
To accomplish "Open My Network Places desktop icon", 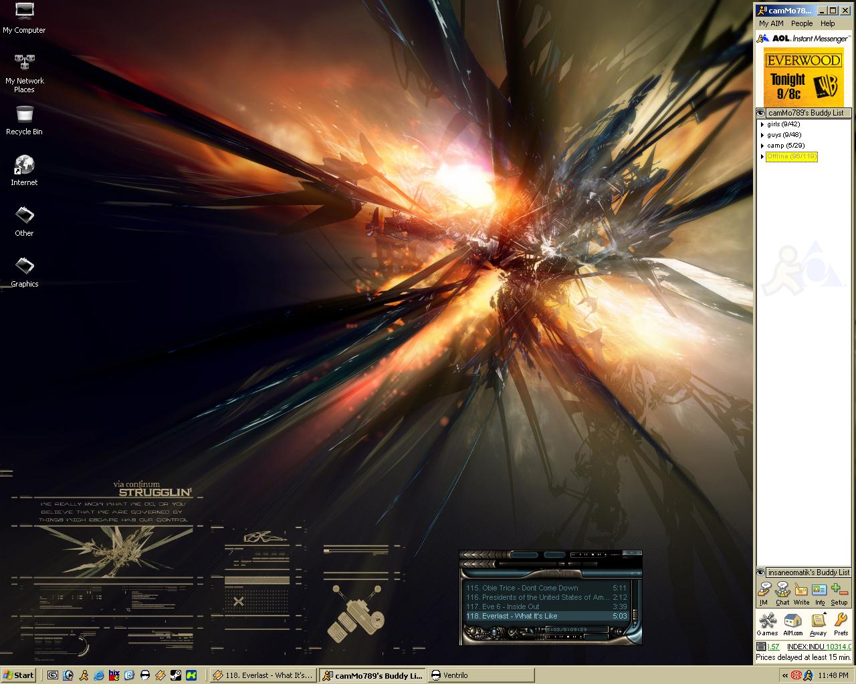I will pos(24,73).
